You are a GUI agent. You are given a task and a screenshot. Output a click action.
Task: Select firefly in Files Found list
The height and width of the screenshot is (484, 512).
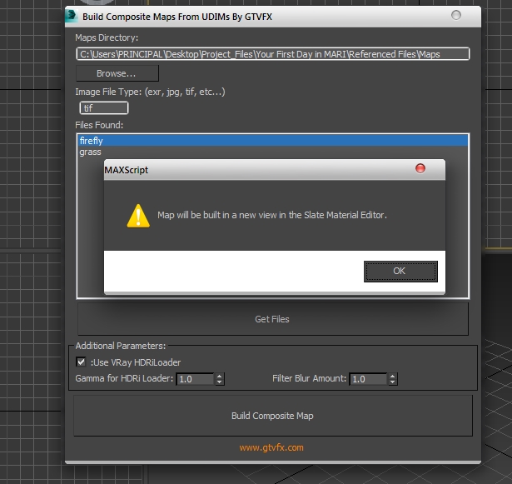point(273,141)
